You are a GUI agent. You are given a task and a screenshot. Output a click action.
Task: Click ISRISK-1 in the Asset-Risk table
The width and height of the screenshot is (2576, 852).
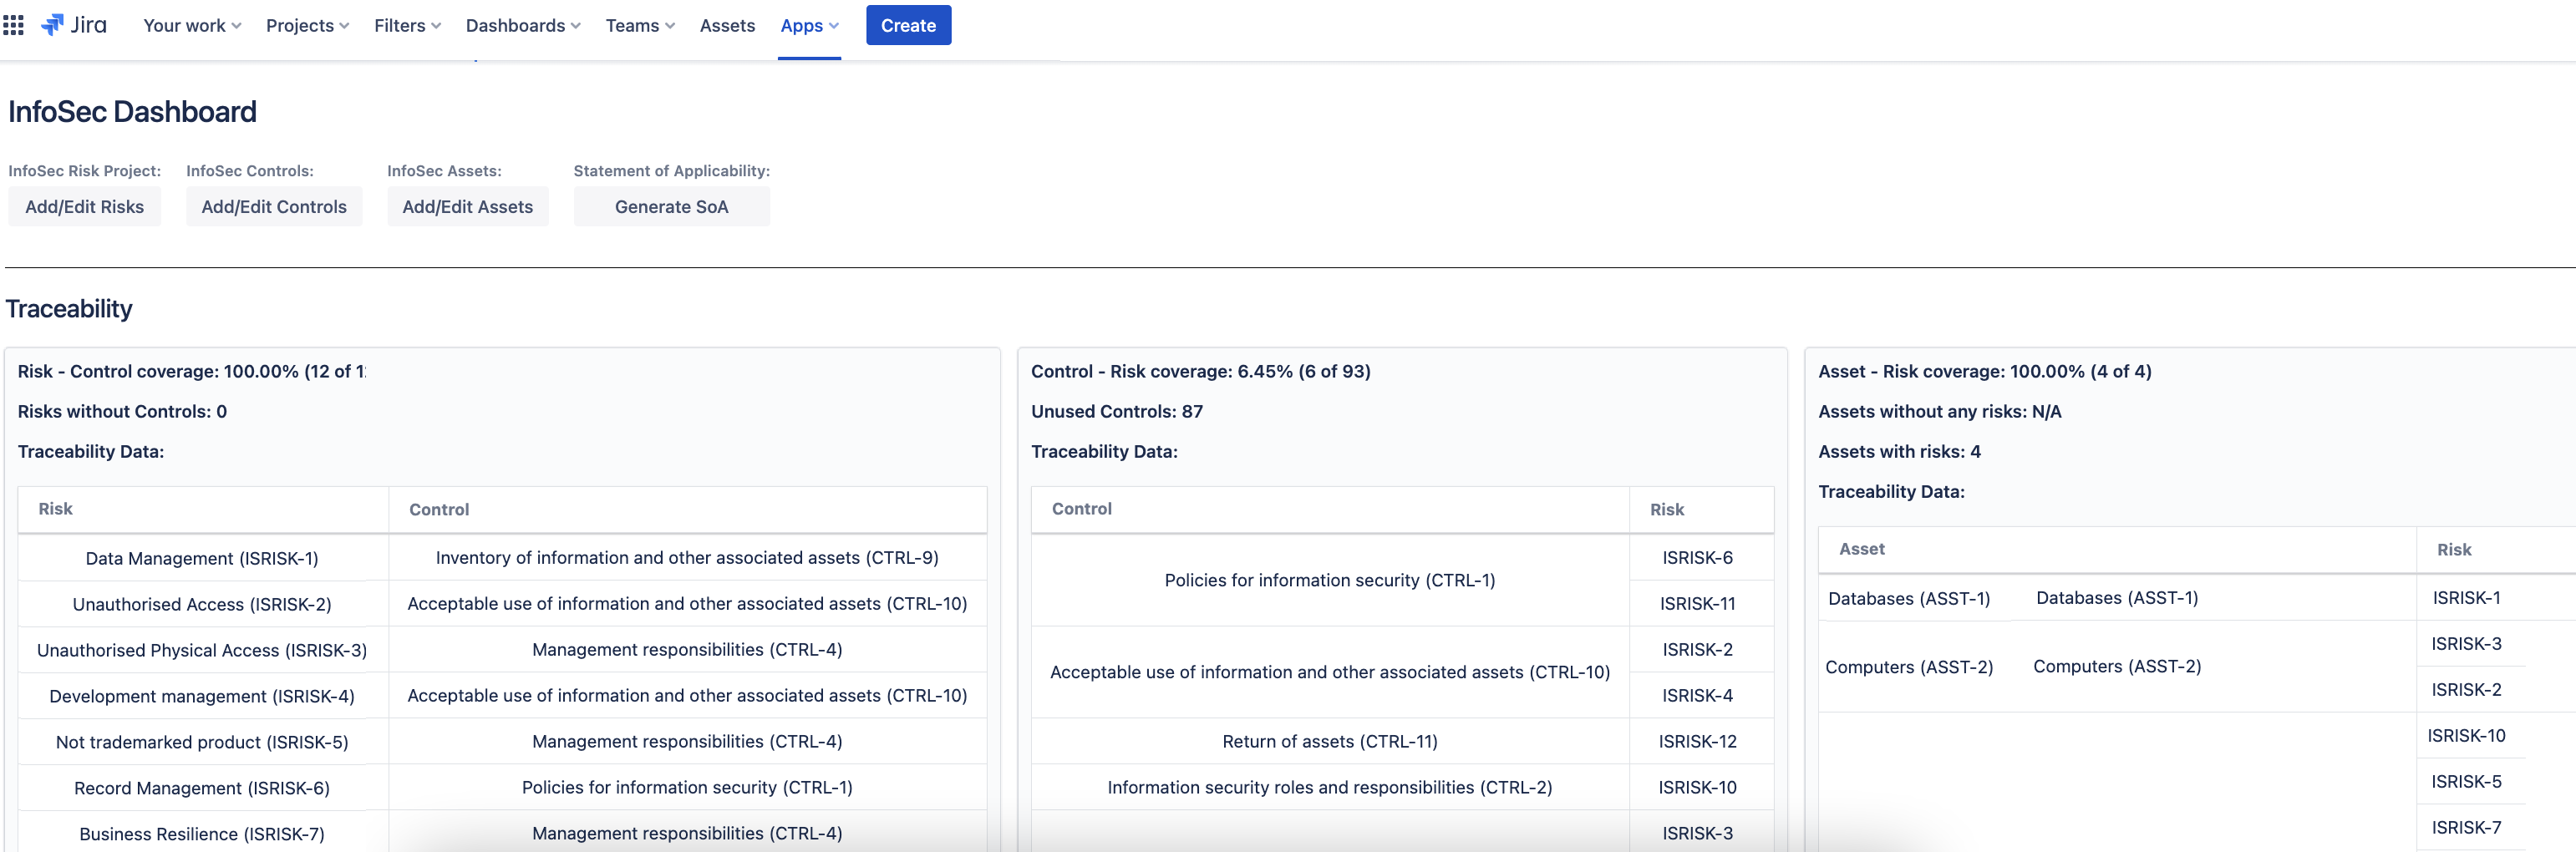pos(2467,598)
